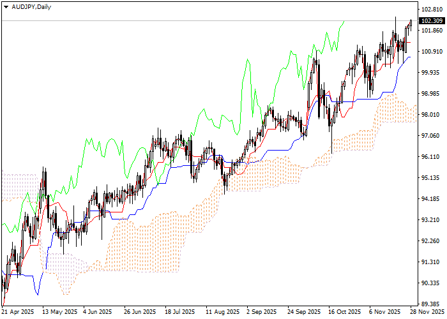447x319 pixels.
Task: Click the 28 Nov 2025 date label
Action: [423, 312]
